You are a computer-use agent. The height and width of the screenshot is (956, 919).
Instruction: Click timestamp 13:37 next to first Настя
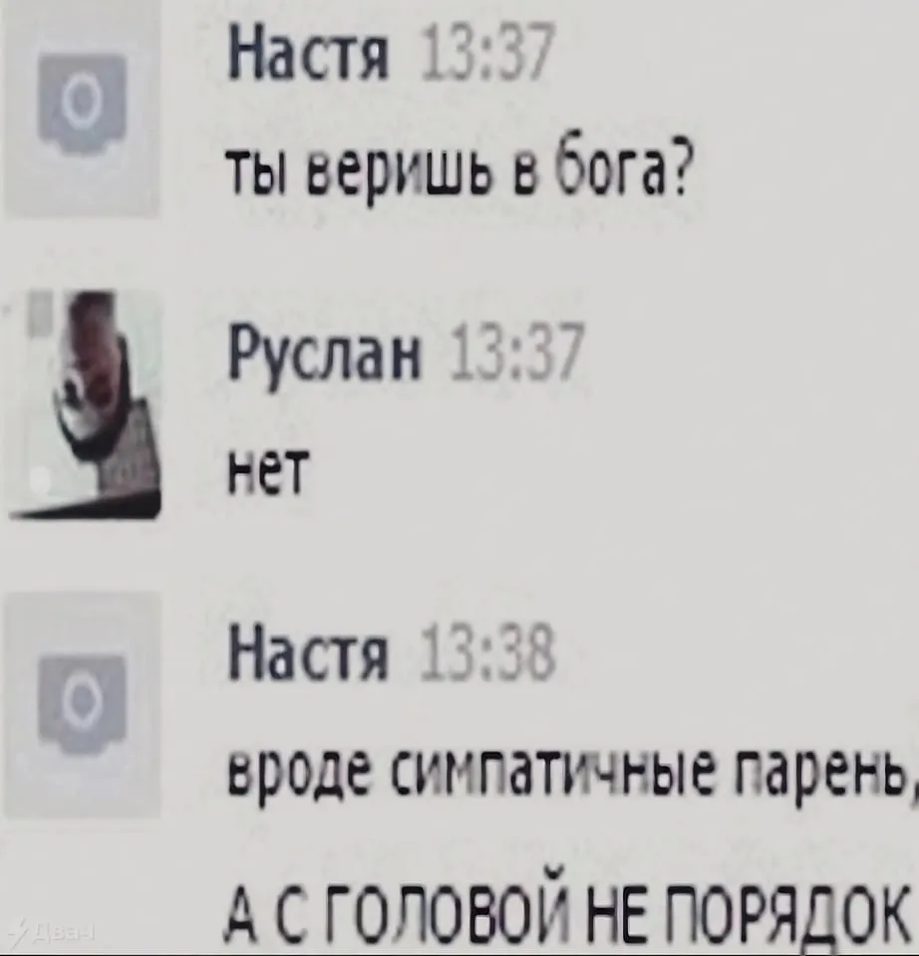(x=486, y=55)
